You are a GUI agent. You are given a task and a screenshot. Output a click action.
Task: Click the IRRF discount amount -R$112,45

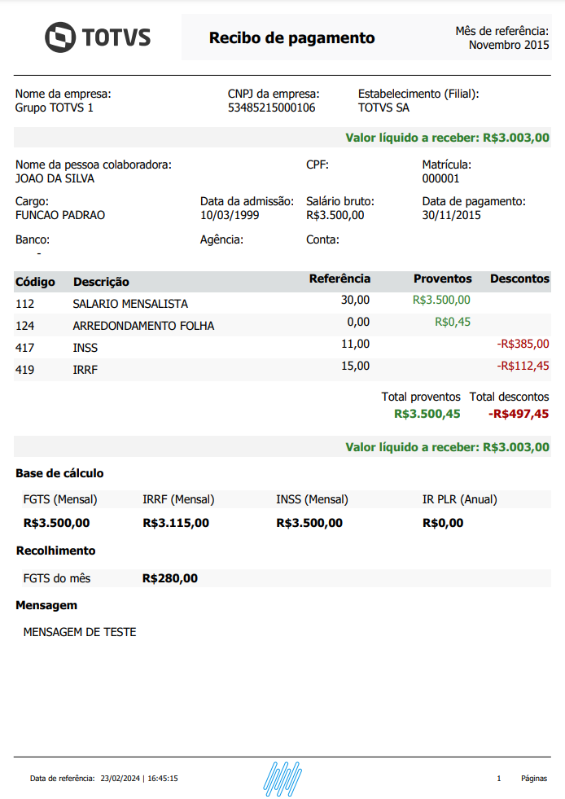pos(523,366)
